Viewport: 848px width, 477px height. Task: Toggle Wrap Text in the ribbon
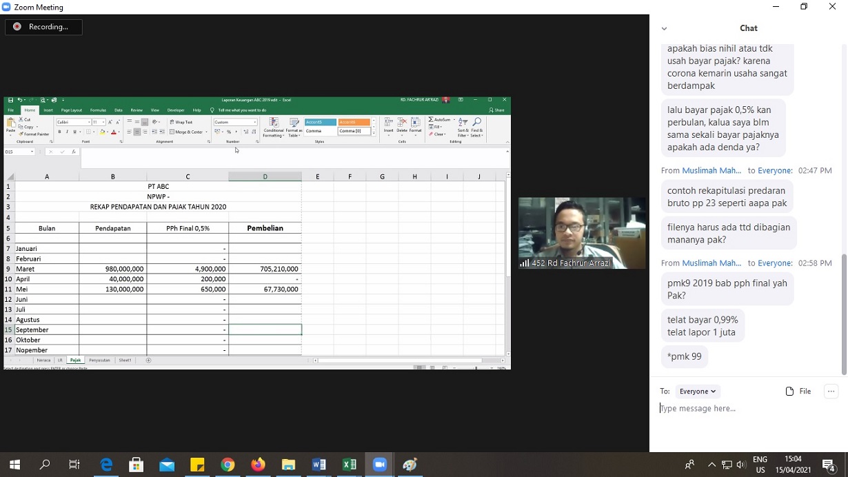point(181,122)
